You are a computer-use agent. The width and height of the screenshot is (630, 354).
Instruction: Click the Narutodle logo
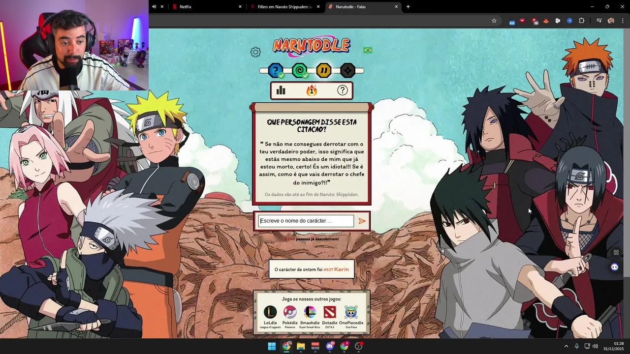[x=312, y=46]
